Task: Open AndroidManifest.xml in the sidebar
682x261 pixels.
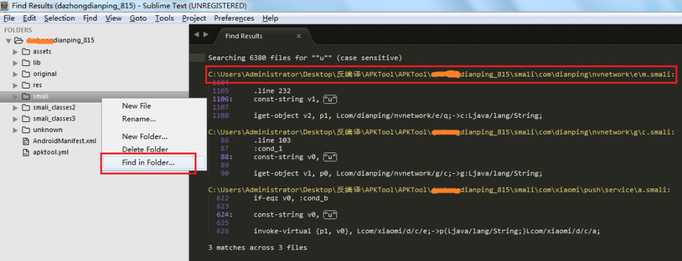Action: [x=65, y=141]
